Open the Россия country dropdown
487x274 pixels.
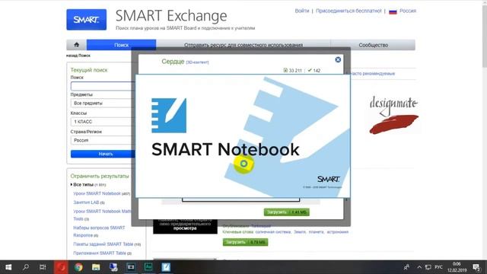103,140
